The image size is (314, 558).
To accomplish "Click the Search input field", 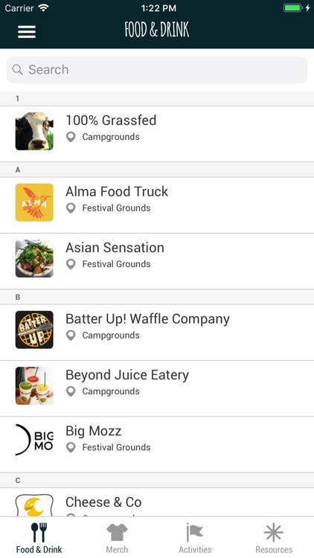I will point(157,70).
